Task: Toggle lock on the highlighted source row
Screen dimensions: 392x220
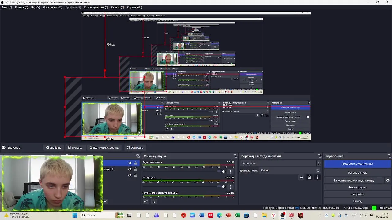Action: click(x=135, y=163)
